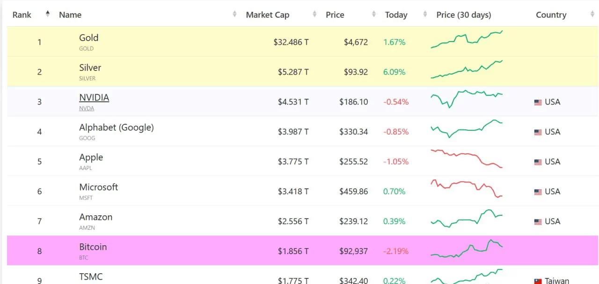Click the USA flag beside NVIDIA

538,102
